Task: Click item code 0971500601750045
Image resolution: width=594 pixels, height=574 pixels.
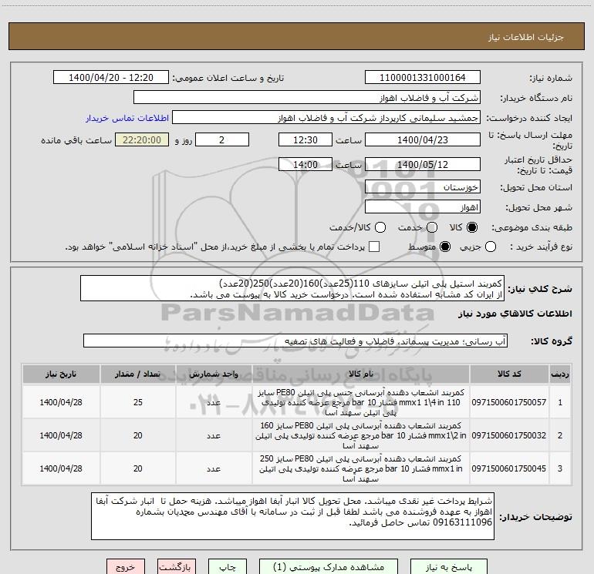Action: [509, 468]
